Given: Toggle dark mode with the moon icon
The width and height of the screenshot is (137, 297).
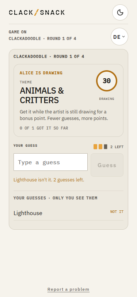Looking at the screenshot, I should (x=120, y=12).
